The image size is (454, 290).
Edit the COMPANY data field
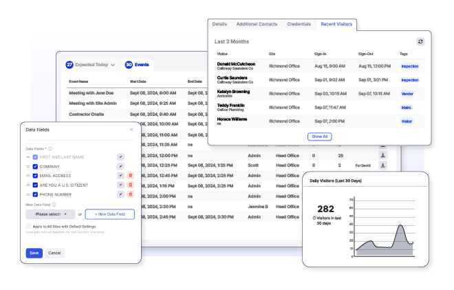pos(121,167)
